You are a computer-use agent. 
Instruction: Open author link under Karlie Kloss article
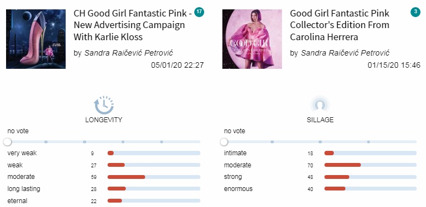point(129,53)
